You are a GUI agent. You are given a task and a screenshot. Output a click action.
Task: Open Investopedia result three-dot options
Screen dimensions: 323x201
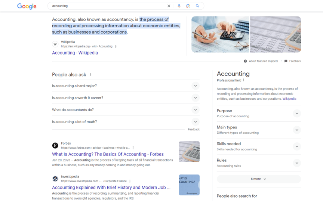click(130, 181)
